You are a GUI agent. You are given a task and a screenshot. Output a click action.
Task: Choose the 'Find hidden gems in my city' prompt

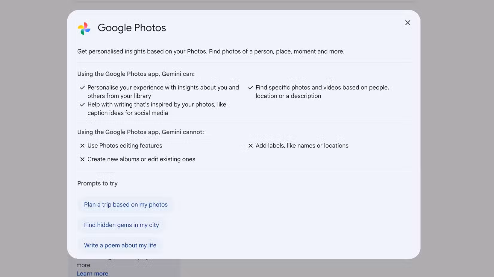[121, 225]
